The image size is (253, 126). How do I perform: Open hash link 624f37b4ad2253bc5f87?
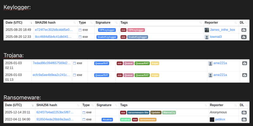tap(55, 112)
